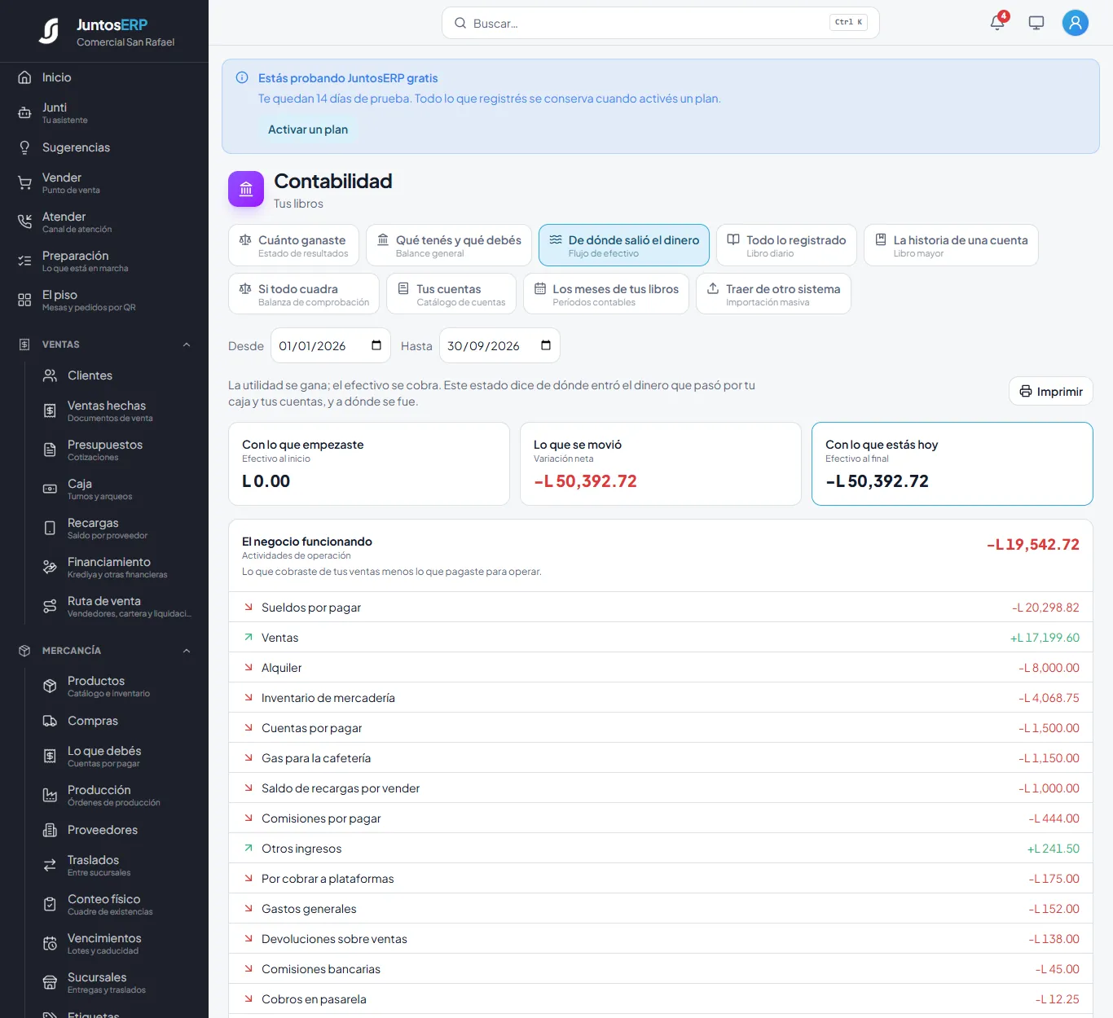Click the Sueldos por pagar row
The width and height of the screenshot is (1113, 1018).
pos(661,608)
